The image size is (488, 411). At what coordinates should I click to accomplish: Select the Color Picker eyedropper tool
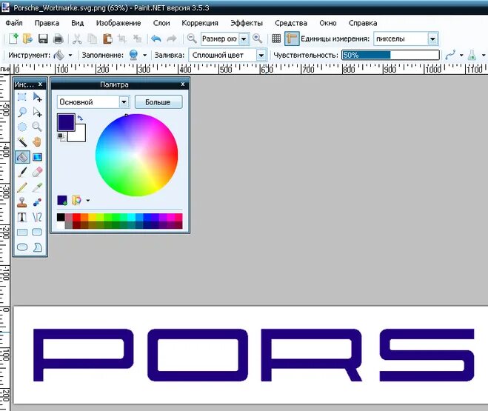[x=37, y=187]
